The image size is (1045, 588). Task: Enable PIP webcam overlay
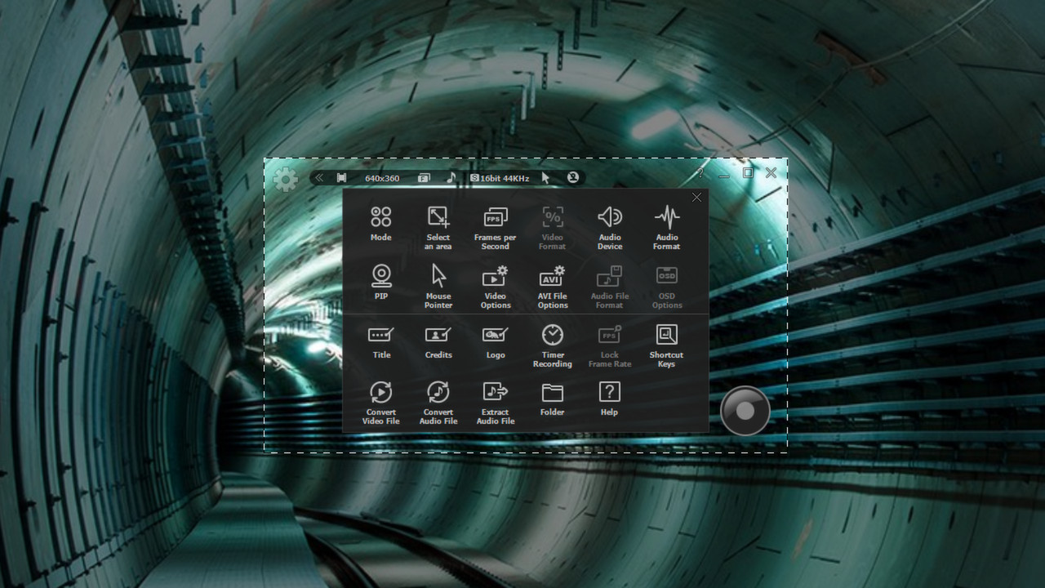coord(380,282)
